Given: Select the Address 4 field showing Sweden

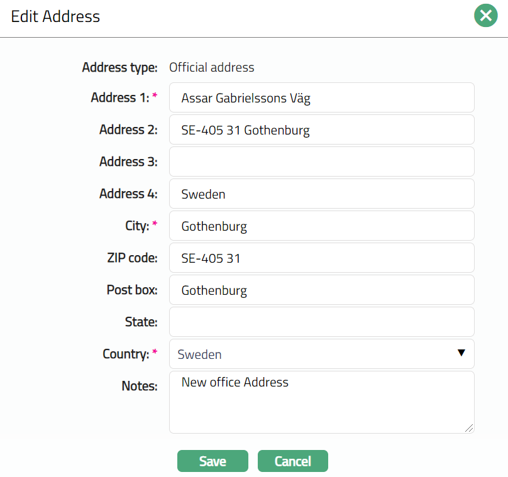Looking at the screenshot, I should (x=321, y=194).
